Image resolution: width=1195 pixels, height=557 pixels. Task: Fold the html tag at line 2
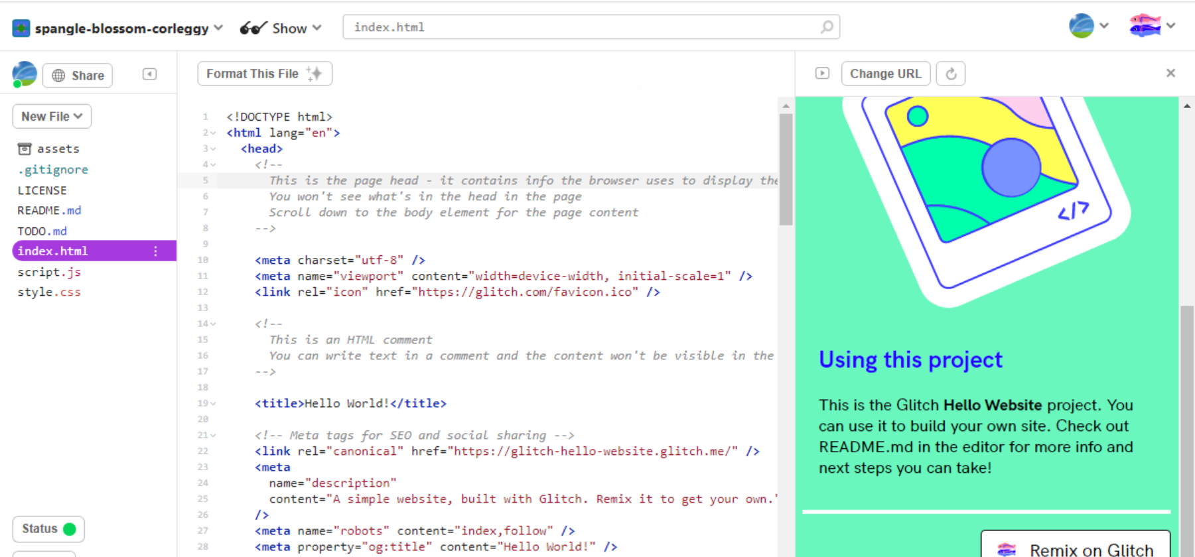(x=213, y=133)
